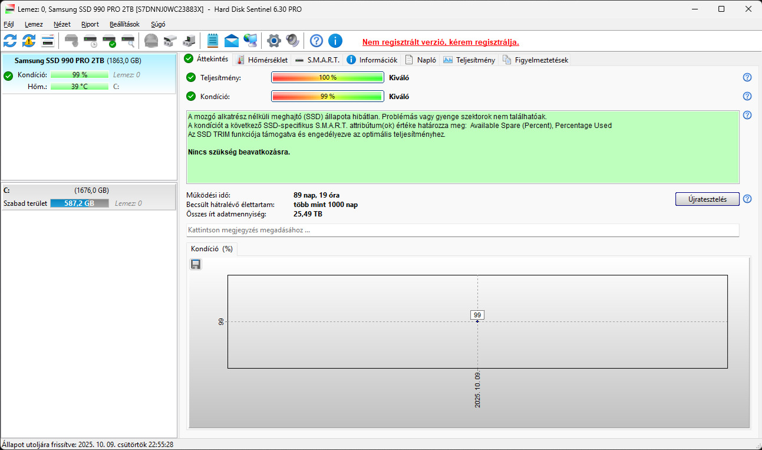The height and width of the screenshot is (450, 762).
Task: Click the status bar 'Állapot utoljára frissítve' text
Action: [x=88, y=444]
